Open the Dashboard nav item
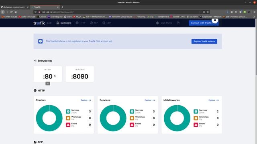 (64, 23)
